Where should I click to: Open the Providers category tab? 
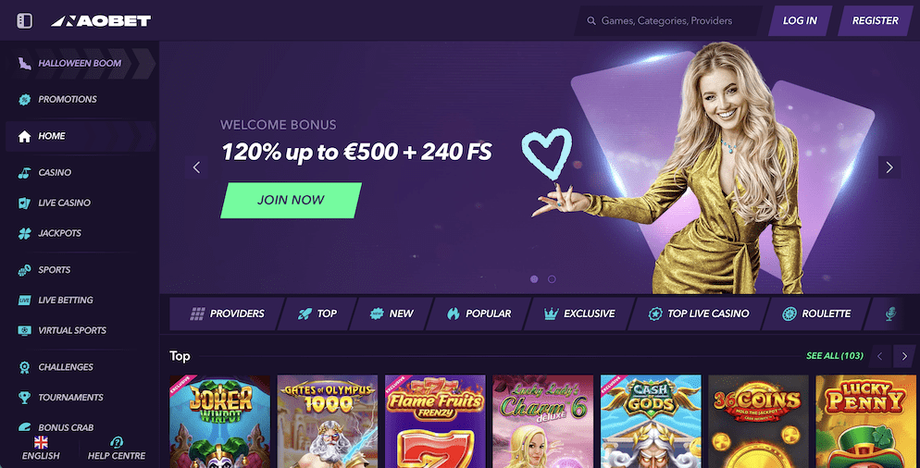click(x=228, y=314)
